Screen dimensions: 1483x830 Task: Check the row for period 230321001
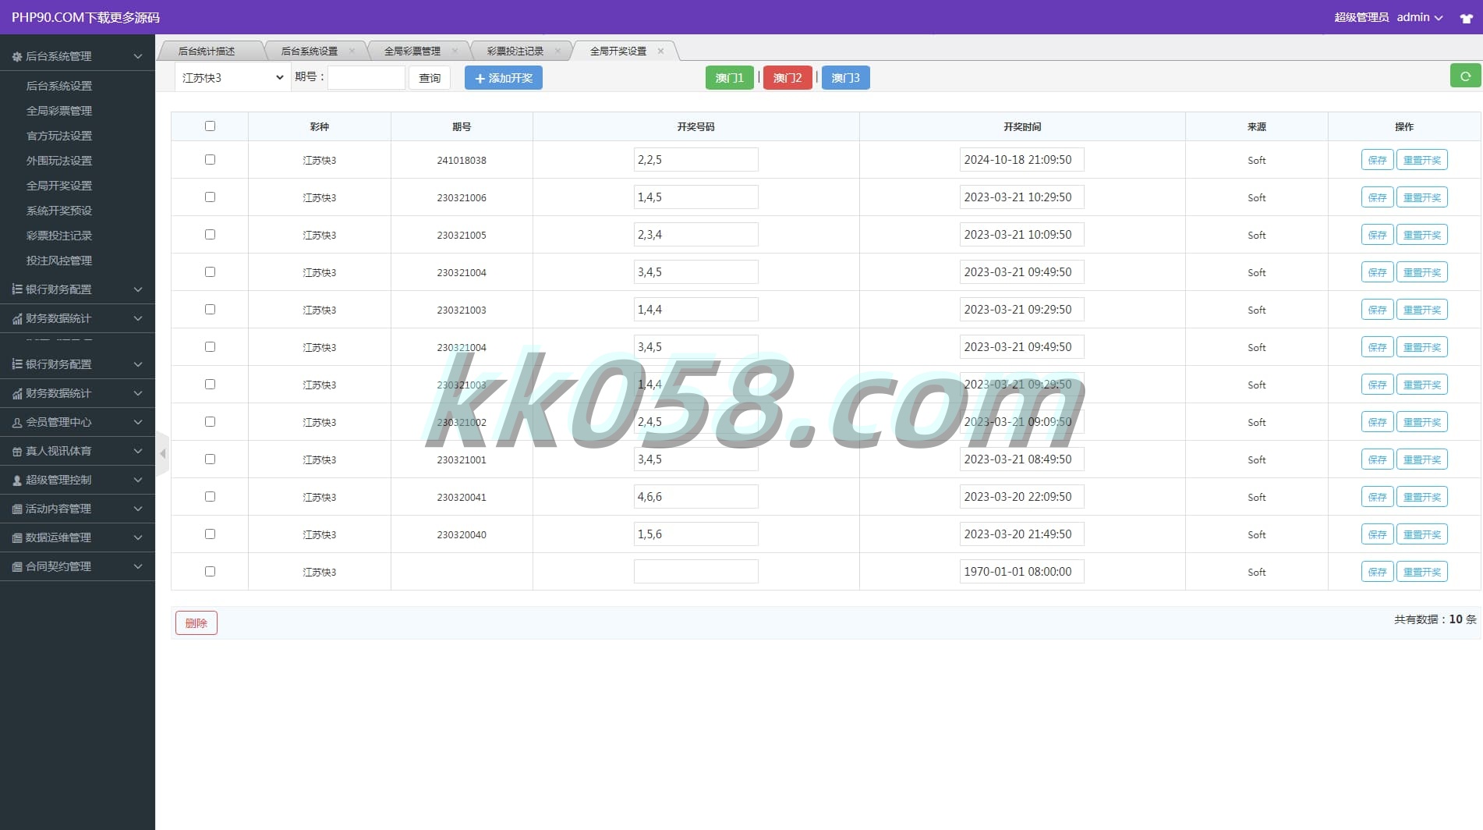[210, 459]
